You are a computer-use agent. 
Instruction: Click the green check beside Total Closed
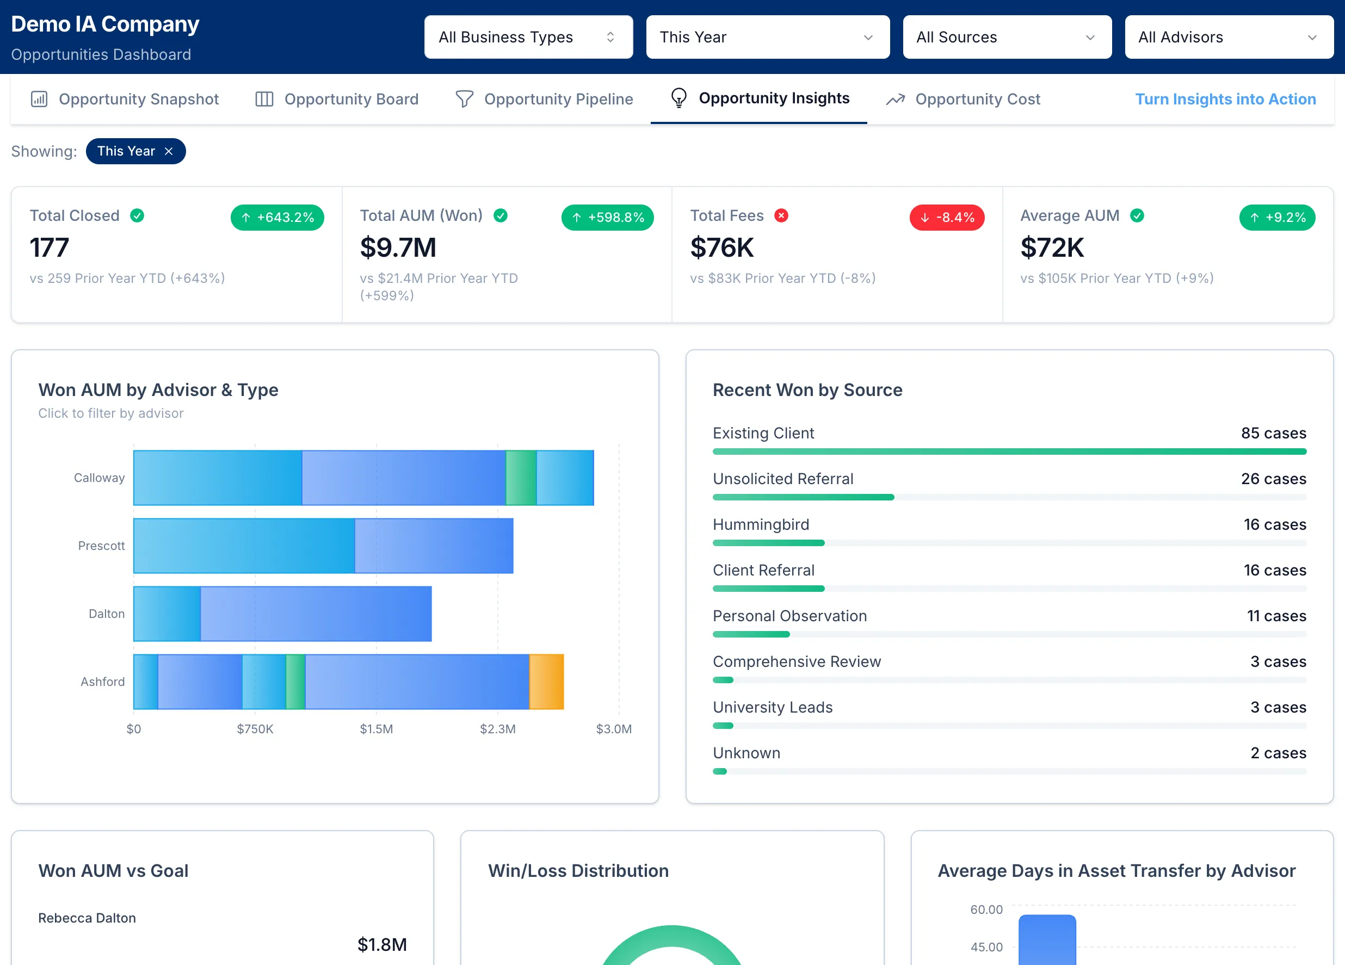click(x=137, y=215)
